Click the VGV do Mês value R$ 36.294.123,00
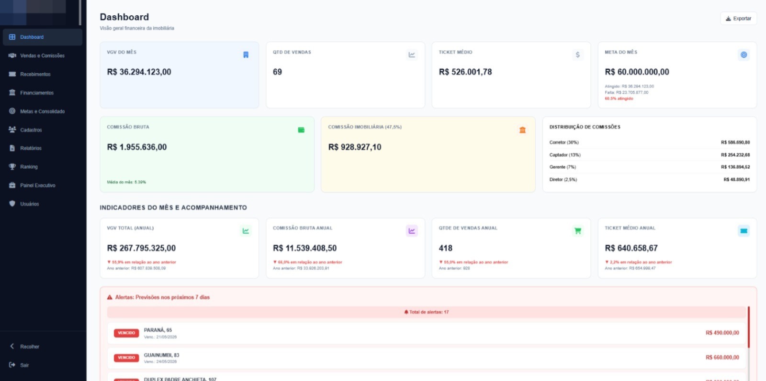766x381 pixels. coord(139,72)
